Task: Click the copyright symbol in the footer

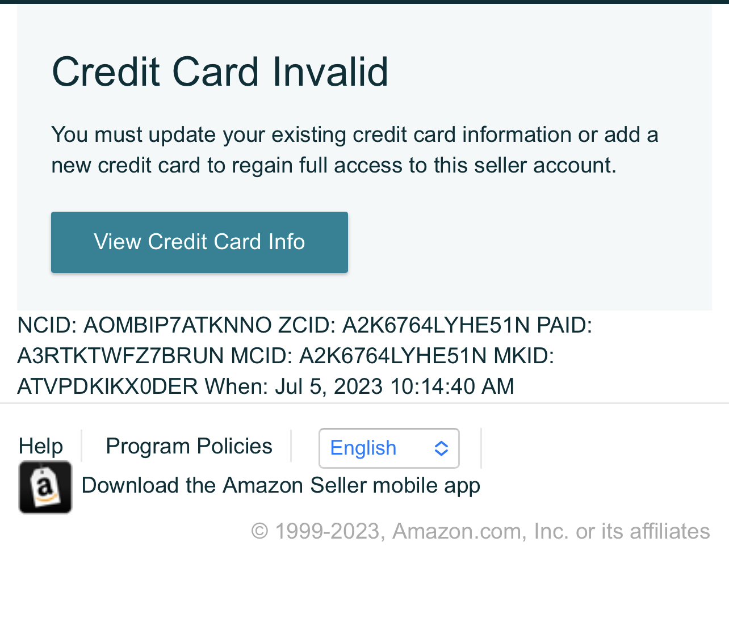Action: pos(259,531)
